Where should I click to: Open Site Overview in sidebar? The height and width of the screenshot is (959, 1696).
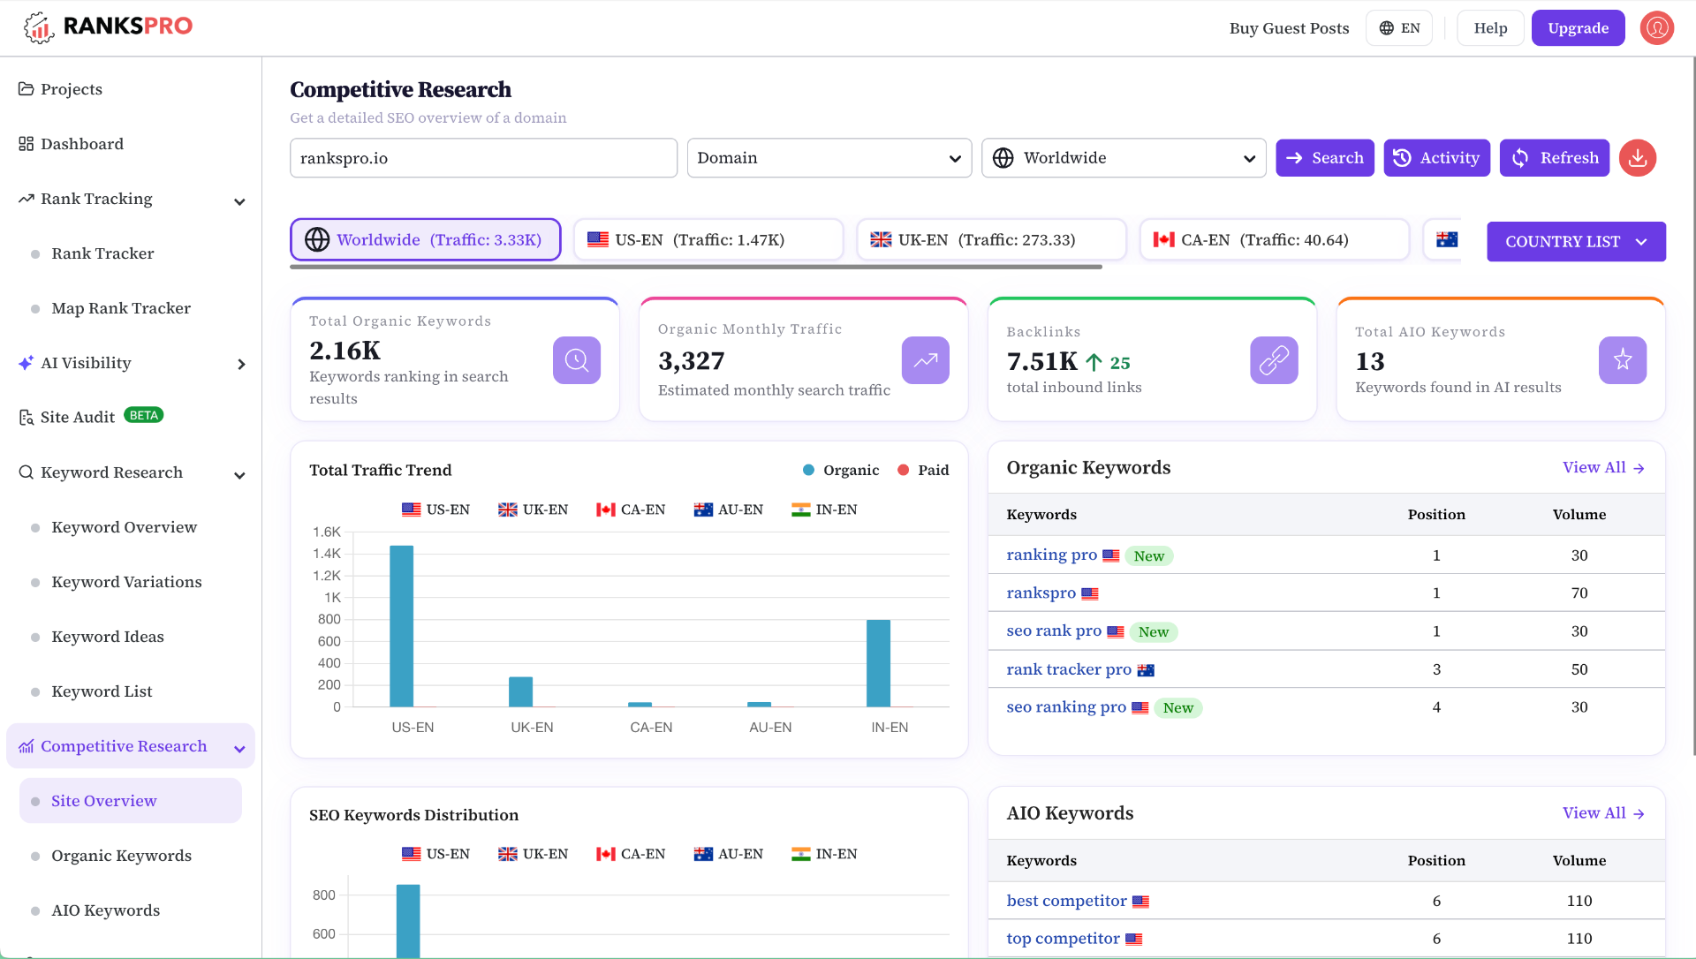(131, 801)
